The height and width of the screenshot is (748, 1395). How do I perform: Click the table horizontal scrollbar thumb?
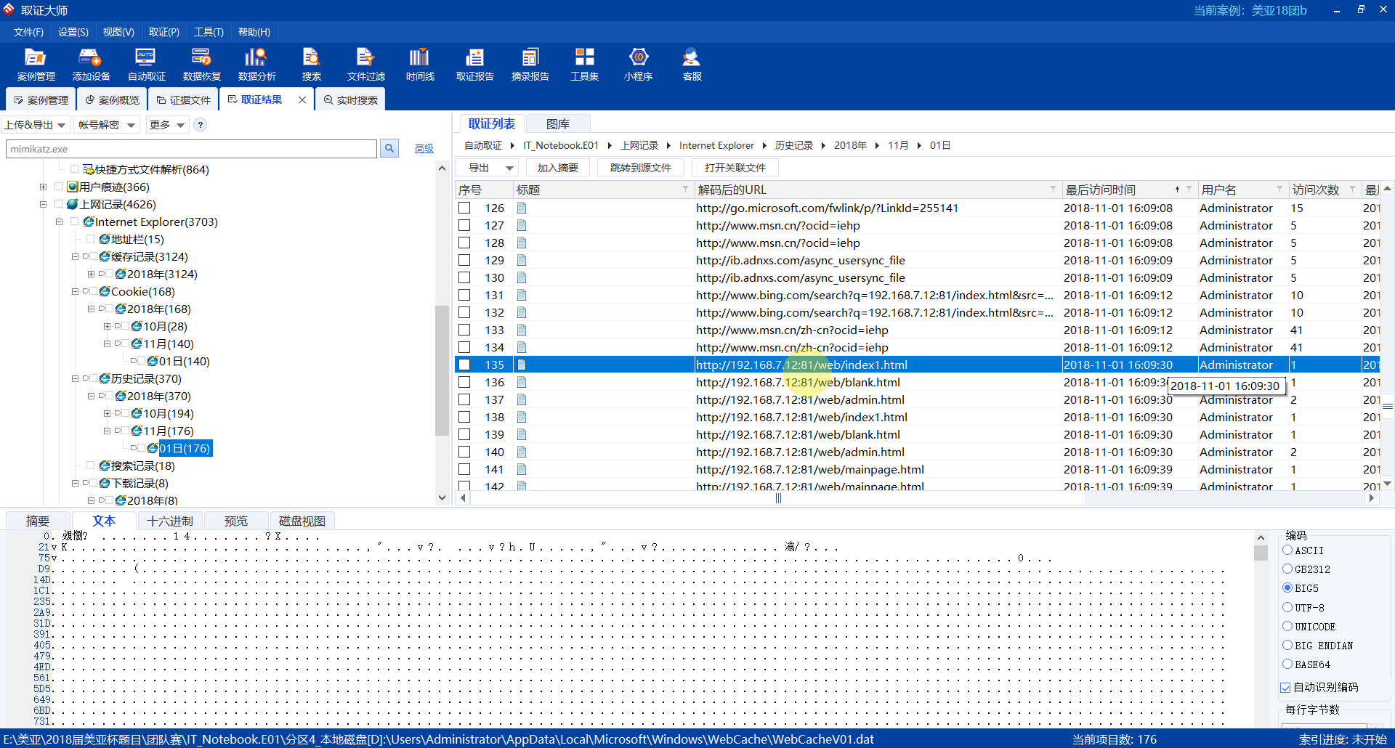coord(778,498)
